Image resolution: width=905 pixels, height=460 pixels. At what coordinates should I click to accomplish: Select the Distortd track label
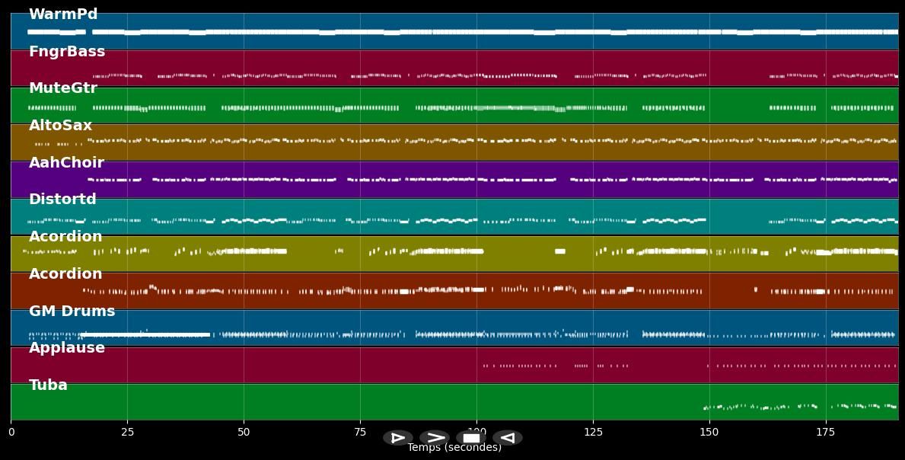[x=62, y=199]
